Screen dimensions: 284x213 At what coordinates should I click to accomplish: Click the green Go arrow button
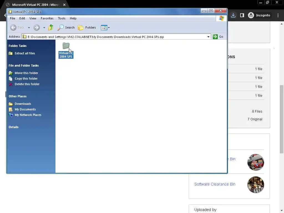click(x=215, y=37)
